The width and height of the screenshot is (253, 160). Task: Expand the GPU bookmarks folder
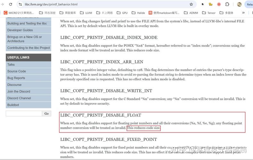point(122,13)
